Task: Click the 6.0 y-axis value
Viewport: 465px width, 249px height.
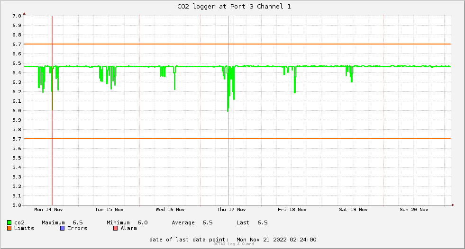Action: 17,111
